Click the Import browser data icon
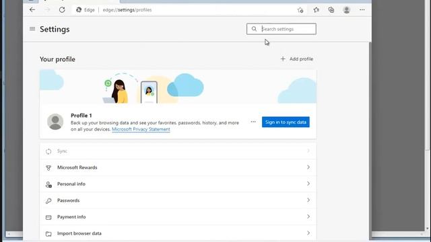The image size is (431, 242). click(48, 234)
